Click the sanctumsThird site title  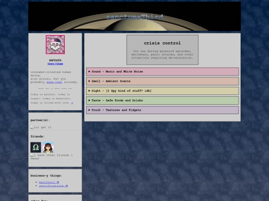click(134, 17)
